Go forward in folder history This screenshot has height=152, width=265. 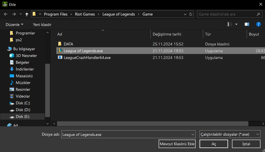[x=14, y=14]
